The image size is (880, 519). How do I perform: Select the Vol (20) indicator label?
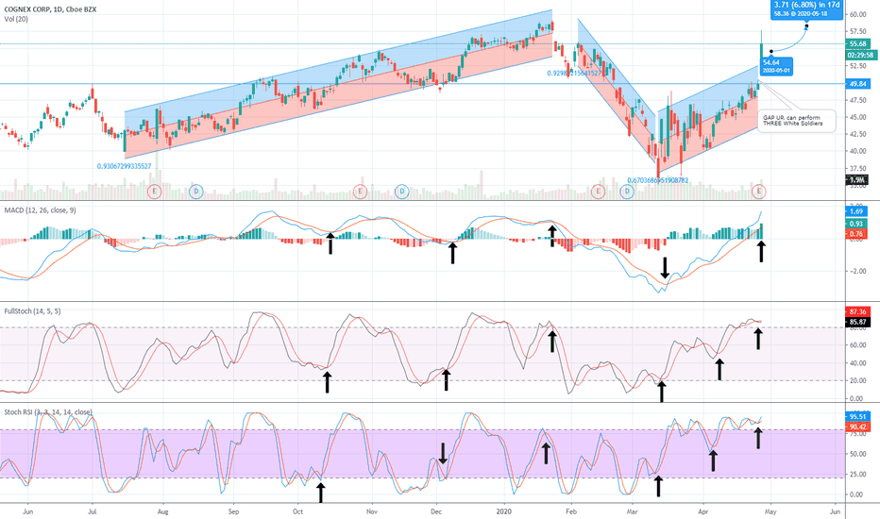pyautogui.click(x=16, y=19)
